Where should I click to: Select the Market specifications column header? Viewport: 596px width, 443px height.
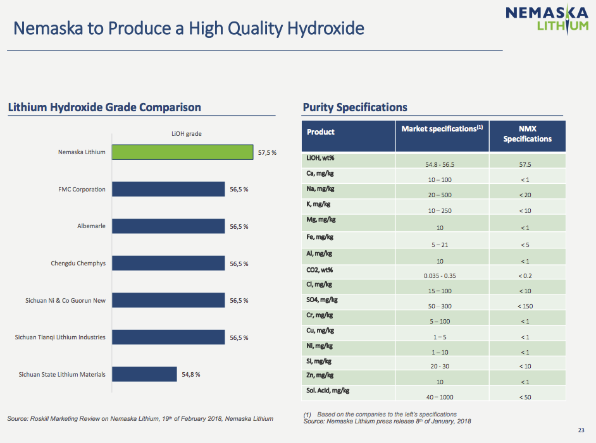tap(442, 129)
